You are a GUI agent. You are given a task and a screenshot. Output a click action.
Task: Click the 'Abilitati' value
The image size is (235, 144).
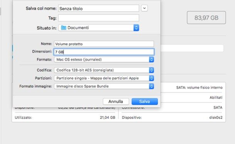coord(216,98)
